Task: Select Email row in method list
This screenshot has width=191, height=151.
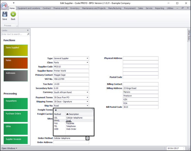Action: tap(69, 120)
